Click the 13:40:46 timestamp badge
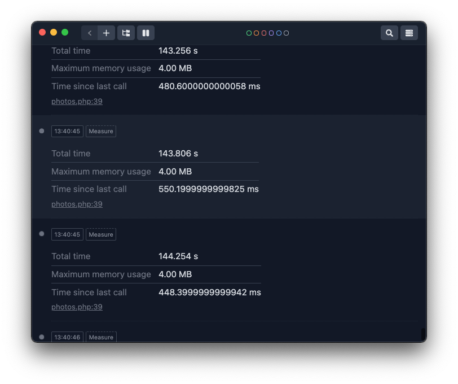 click(x=67, y=337)
